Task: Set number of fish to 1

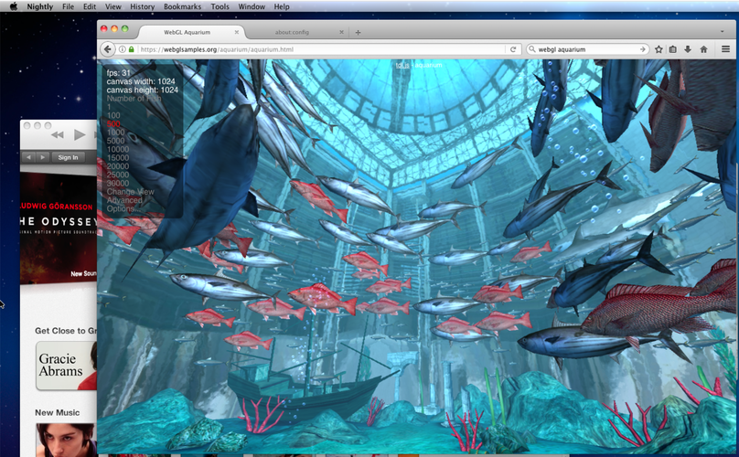Action: [109, 107]
